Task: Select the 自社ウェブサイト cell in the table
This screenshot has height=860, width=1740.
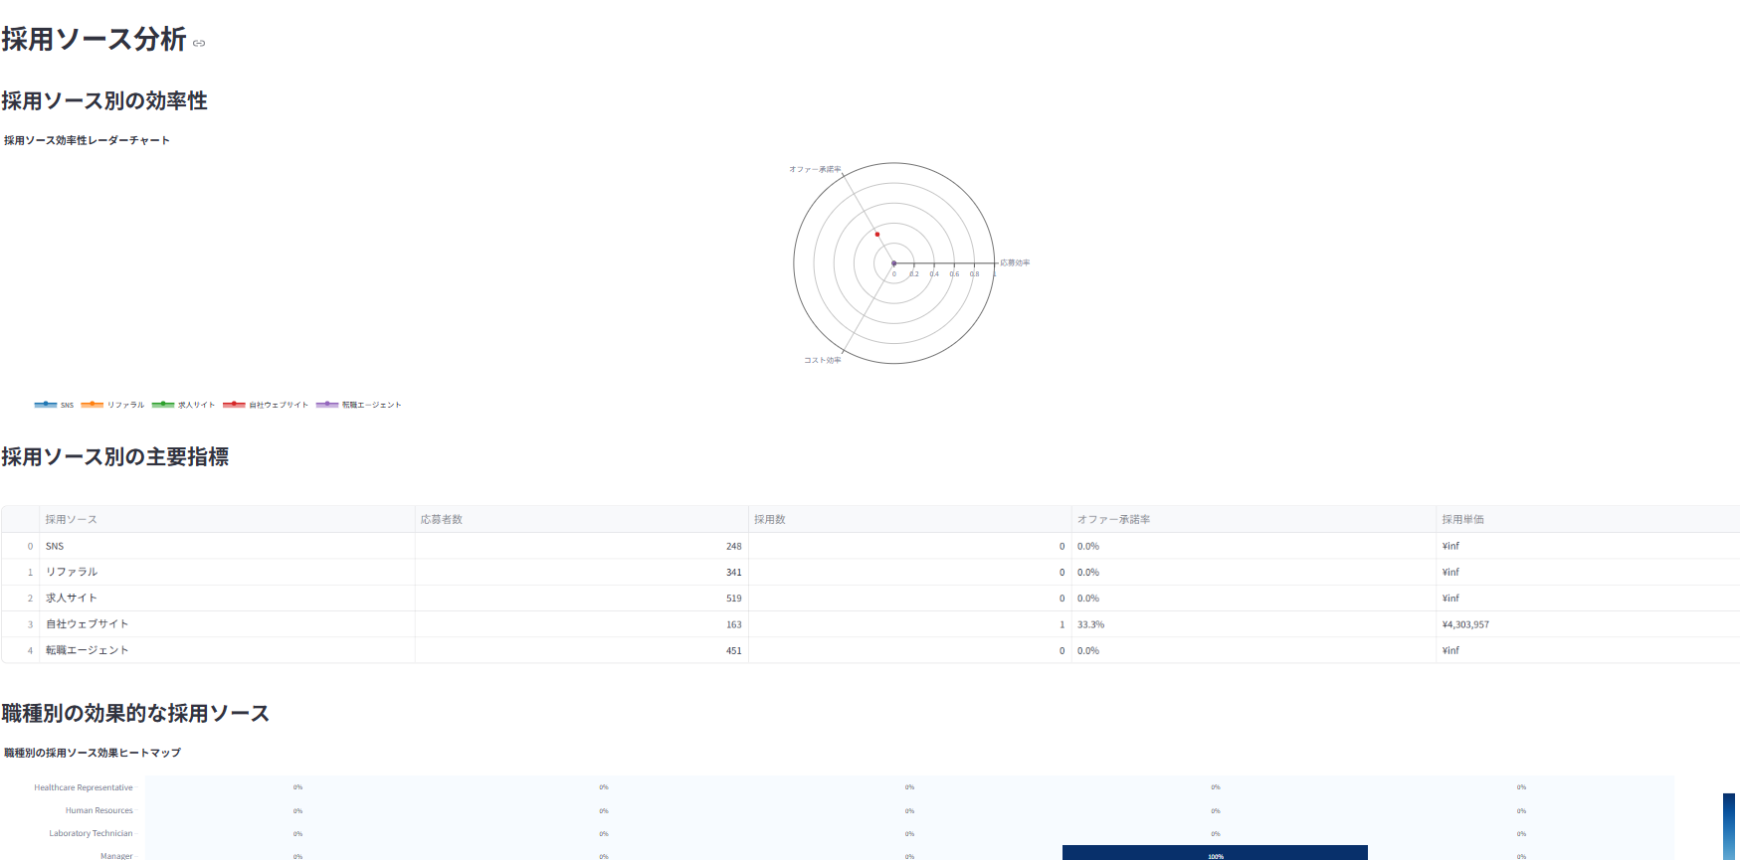Action: click(227, 624)
